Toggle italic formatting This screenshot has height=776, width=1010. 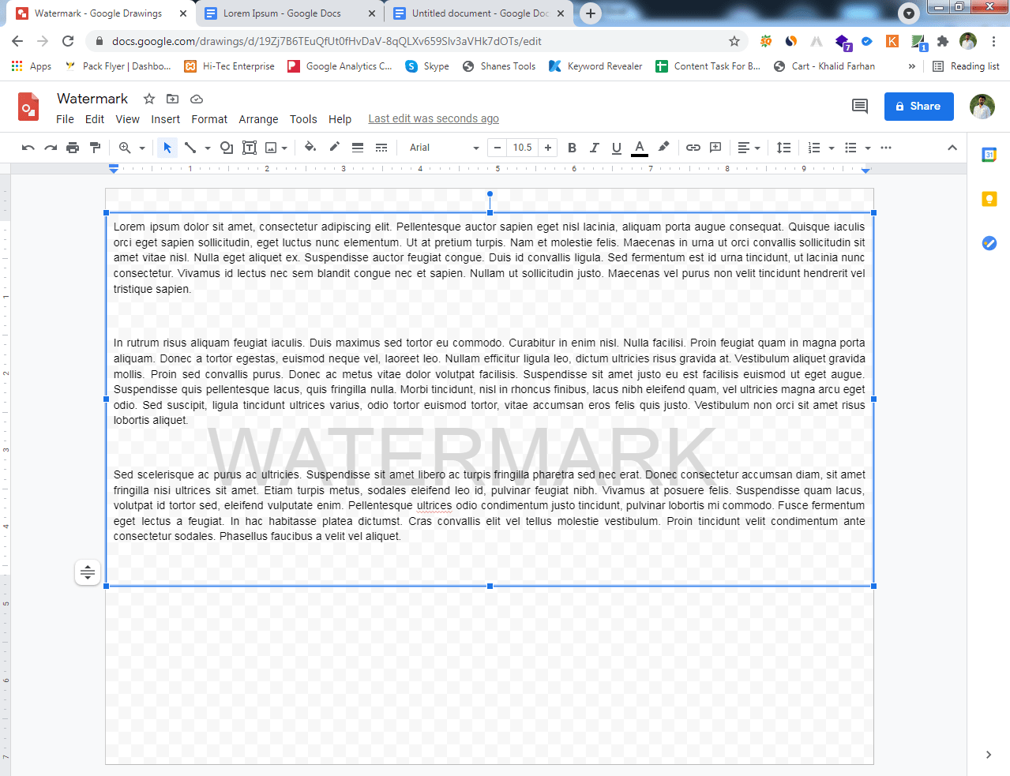(x=593, y=148)
